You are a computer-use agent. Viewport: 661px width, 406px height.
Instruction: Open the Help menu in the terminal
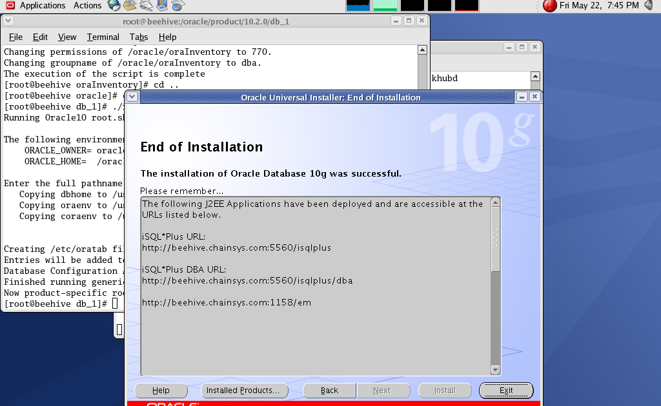tap(167, 37)
